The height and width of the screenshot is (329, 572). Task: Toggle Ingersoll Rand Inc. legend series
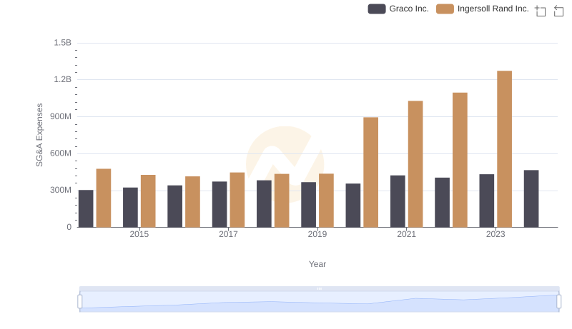[482, 9]
